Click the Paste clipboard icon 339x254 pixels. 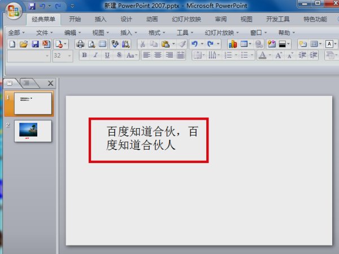(x=166, y=44)
